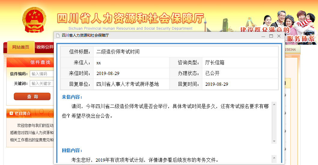Close the letter detail dialog

click(279, 36)
